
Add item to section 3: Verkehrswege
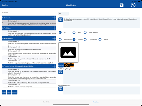[54, 38]
